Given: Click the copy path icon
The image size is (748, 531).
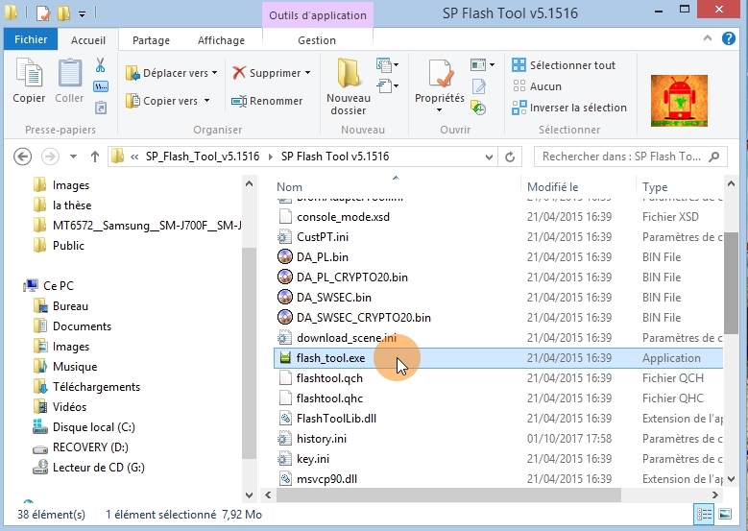Looking at the screenshot, I should coord(100,86).
